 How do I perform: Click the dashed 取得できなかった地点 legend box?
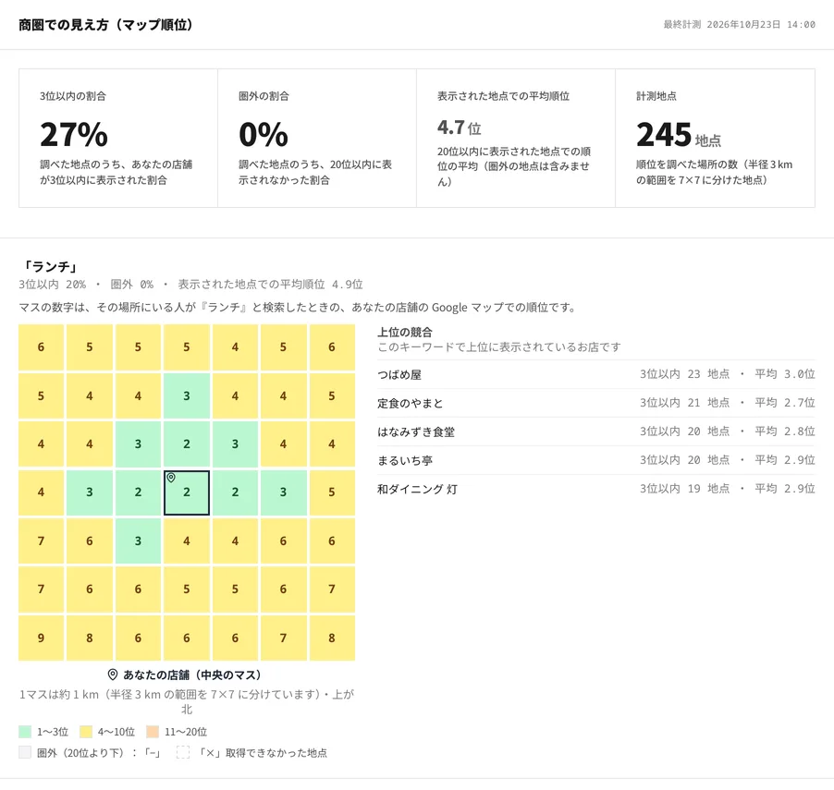183,752
